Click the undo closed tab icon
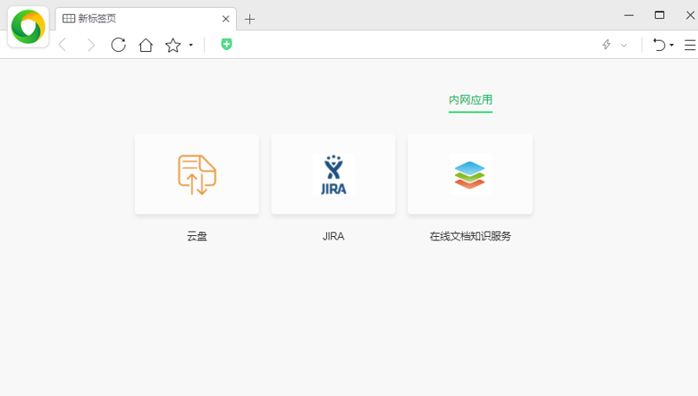The image size is (698, 396). pyautogui.click(x=659, y=45)
